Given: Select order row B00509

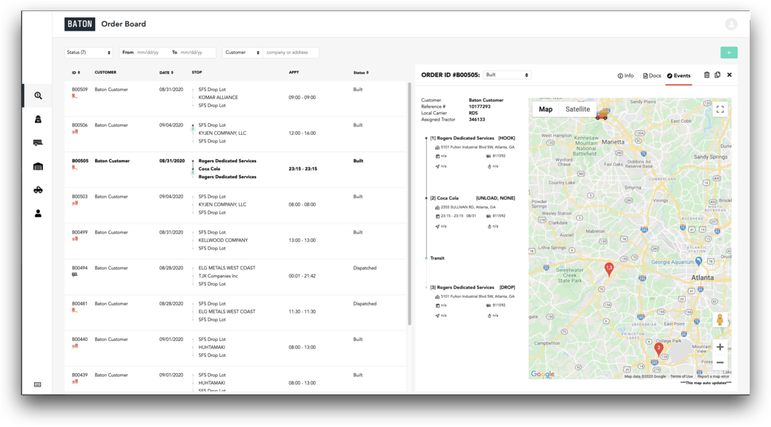Looking at the screenshot, I should pyautogui.click(x=235, y=98).
